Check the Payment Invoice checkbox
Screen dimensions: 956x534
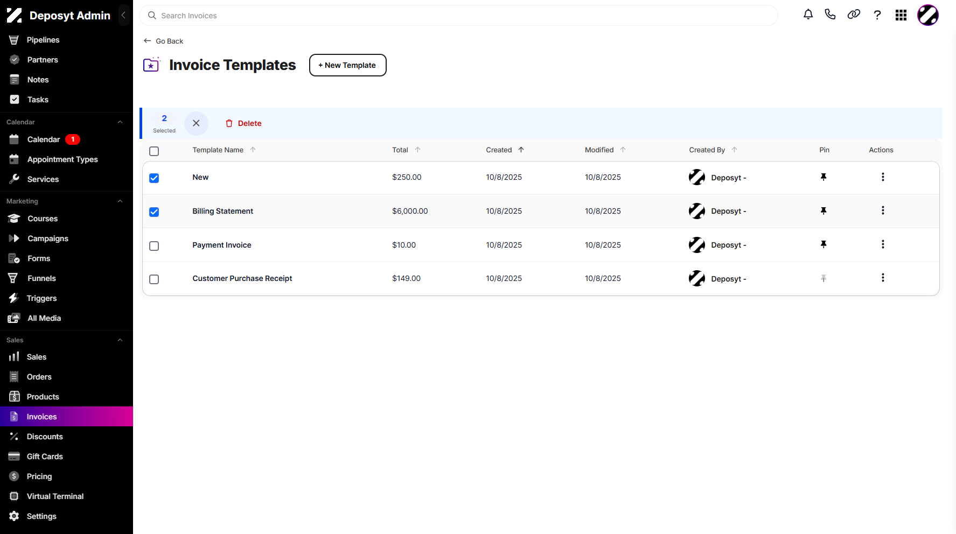click(x=154, y=246)
